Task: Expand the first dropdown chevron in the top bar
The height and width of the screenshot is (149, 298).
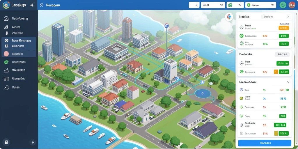Action: (x=221, y=5)
